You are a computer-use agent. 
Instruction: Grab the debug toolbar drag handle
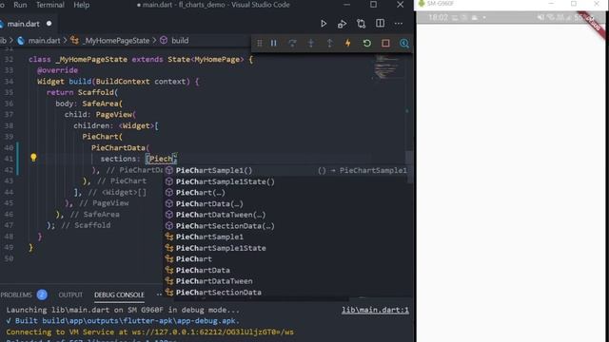click(260, 43)
